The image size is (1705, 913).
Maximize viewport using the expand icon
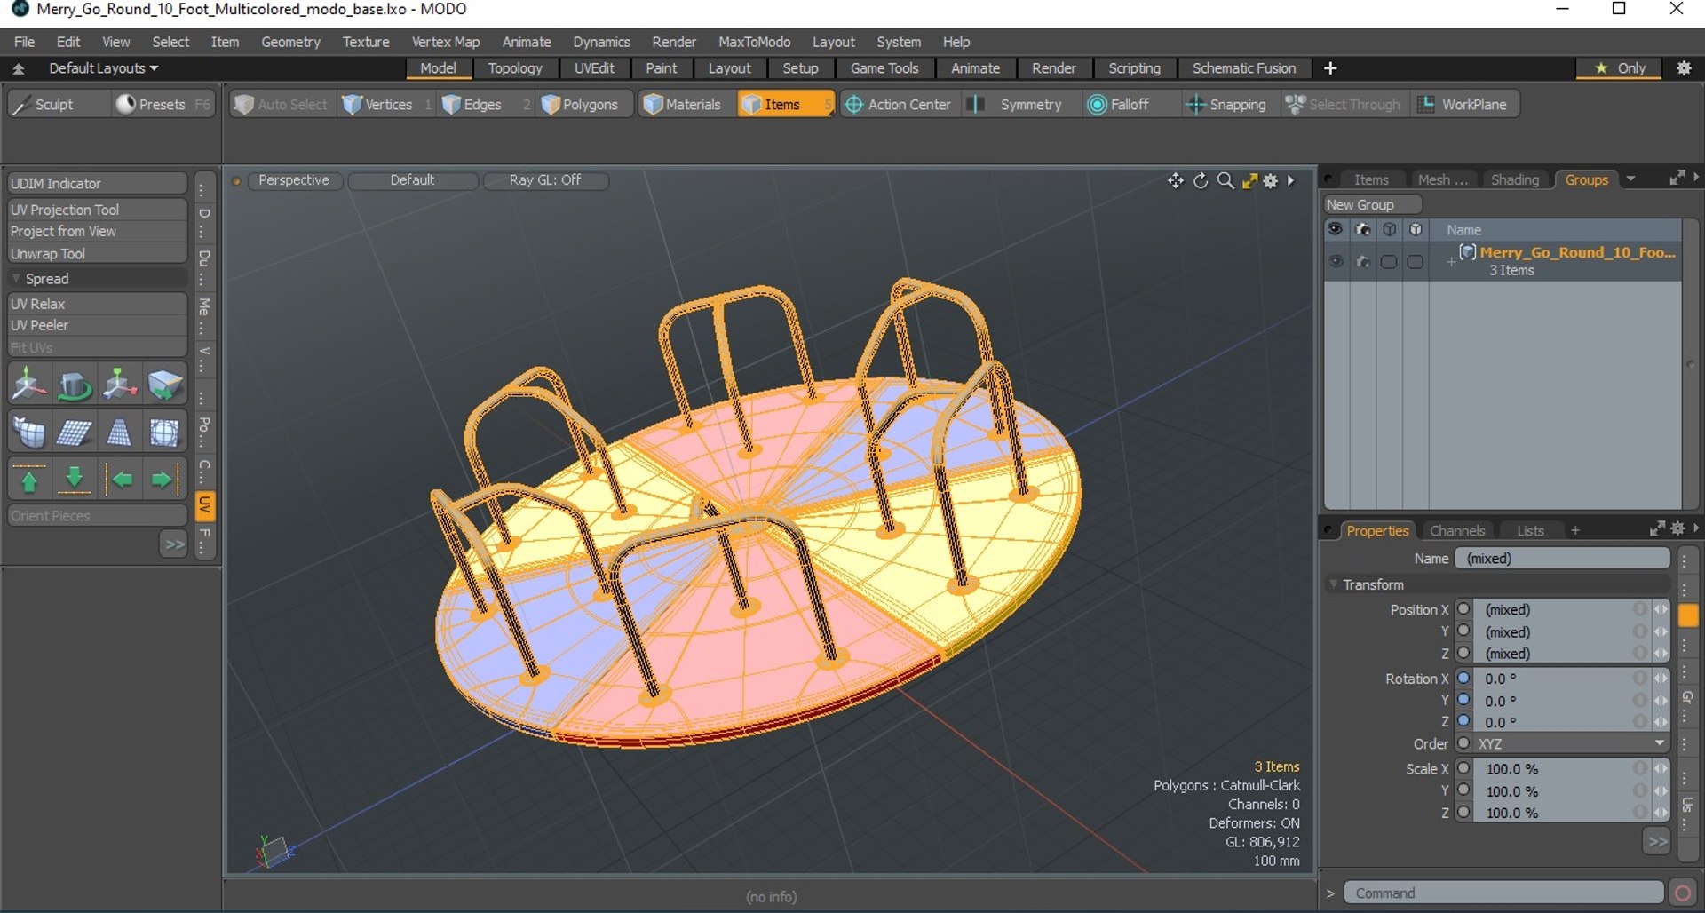tap(1249, 180)
